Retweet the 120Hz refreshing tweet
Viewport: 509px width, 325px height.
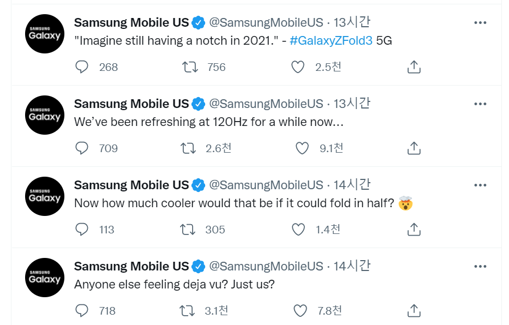[x=189, y=148]
